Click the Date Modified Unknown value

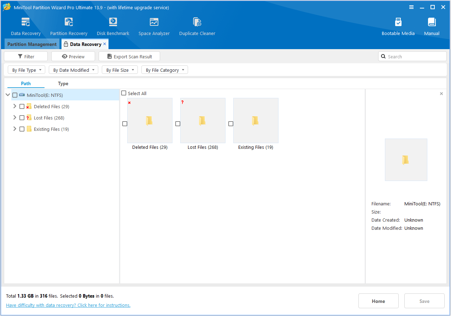coord(414,228)
